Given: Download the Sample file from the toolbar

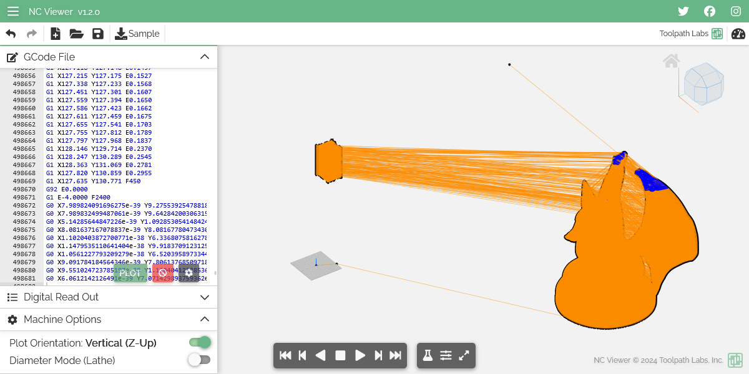Looking at the screenshot, I should click(137, 34).
